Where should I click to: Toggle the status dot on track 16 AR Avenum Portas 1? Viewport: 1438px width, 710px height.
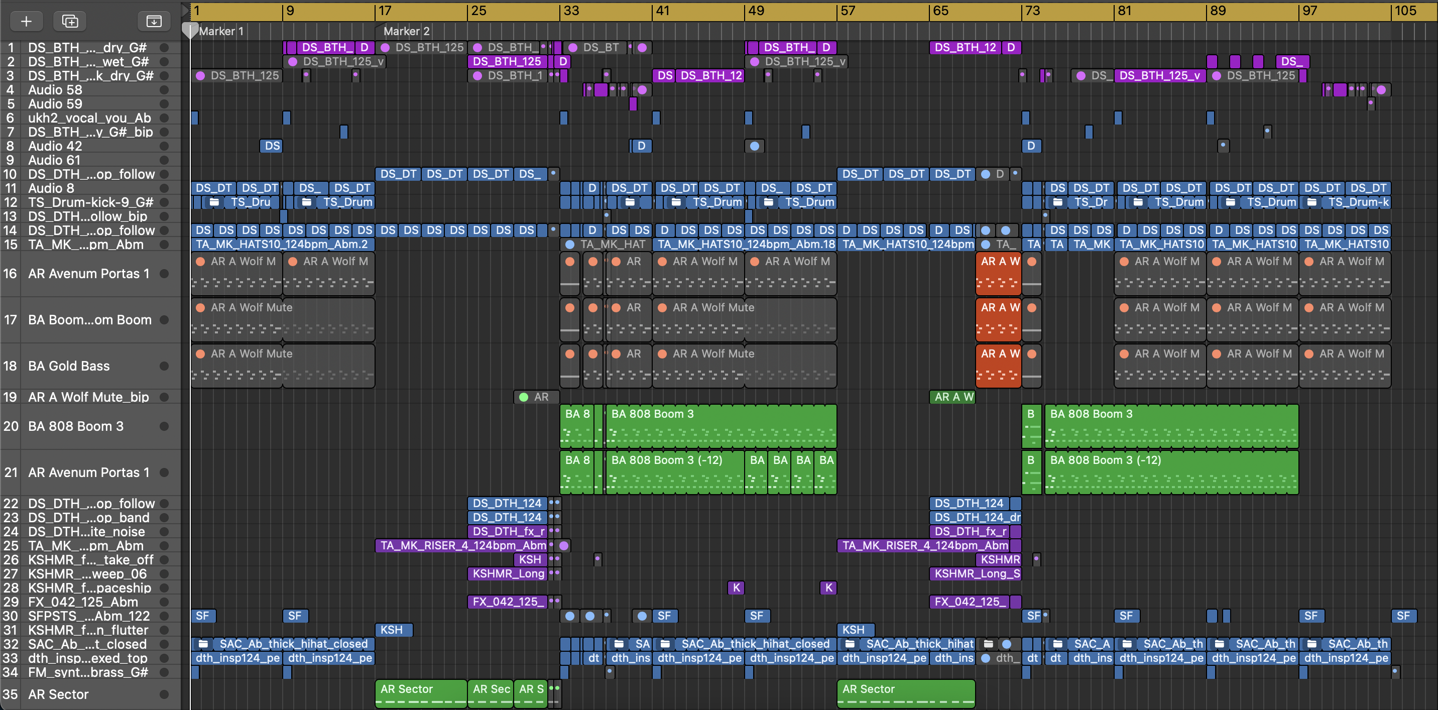pos(164,274)
